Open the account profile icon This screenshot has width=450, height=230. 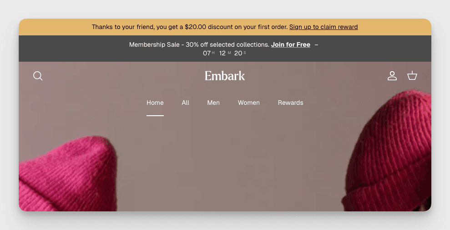[x=392, y=76]
